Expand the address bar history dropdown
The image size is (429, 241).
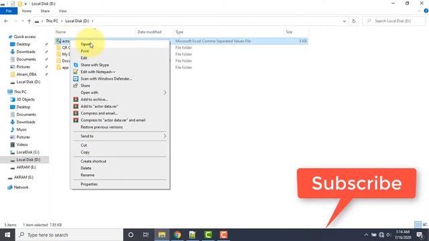pos(344,21)
